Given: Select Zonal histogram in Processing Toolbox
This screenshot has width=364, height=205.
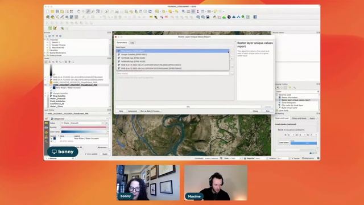Looking at the screenshot, I should (288, 102).
